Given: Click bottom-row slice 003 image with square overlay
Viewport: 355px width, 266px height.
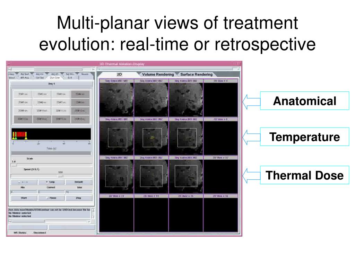Looking at the screenshot, I should tap(186, 176).
